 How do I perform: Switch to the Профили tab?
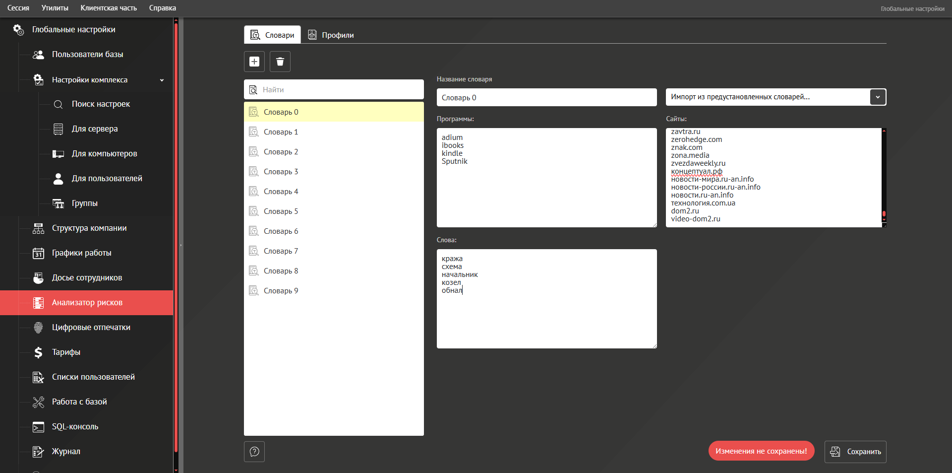pyautogui.click(x=331, y=35)
